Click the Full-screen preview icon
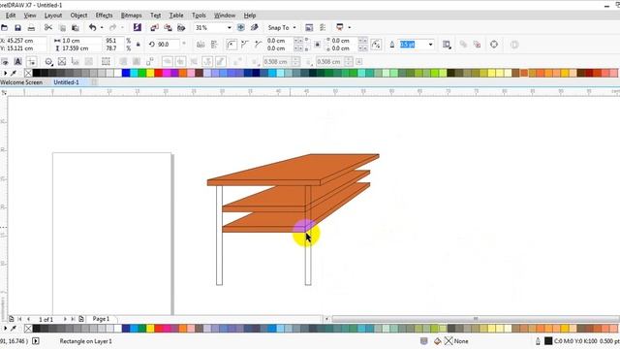 pos(241,27)
